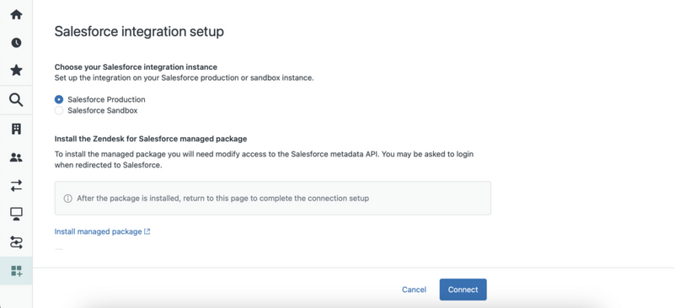This screenshot has width=674, height=308.
Task: Click the Connect button
Action: [463, 289]
